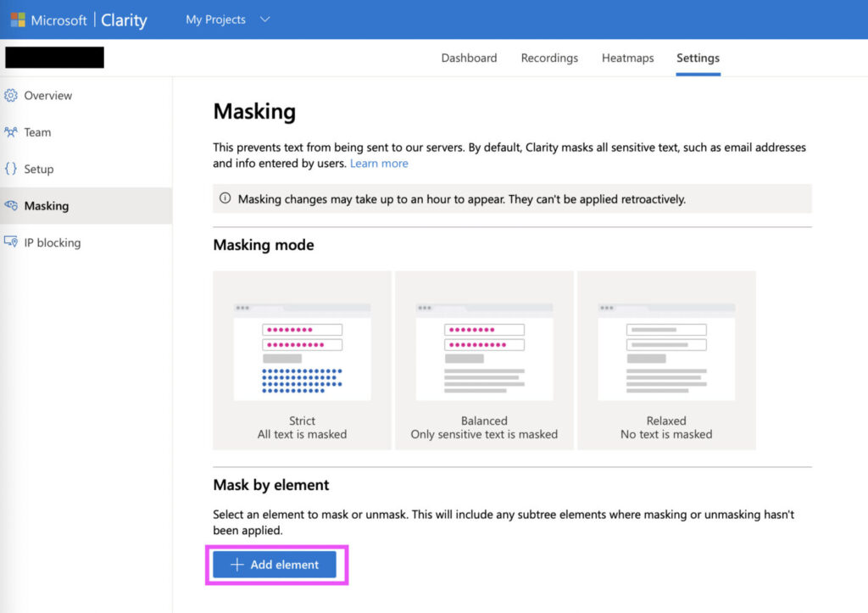868x613 pixels.
Task: Click the plus icon on Add element
Action: pyautogui.click(x=237, y=565)
